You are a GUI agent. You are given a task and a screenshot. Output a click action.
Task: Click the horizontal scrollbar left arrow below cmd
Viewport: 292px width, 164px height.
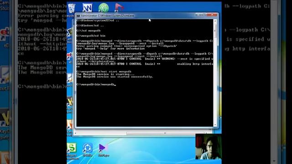coord(75,133)
